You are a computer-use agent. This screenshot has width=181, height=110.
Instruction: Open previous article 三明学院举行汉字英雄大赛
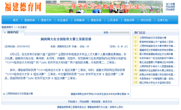pyautogui.click(x=19, y=94)
